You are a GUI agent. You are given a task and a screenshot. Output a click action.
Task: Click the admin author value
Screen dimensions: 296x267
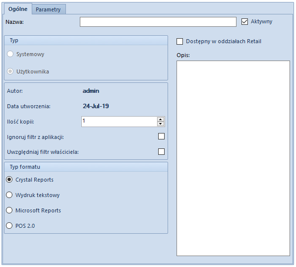click(x=91, y=91)
